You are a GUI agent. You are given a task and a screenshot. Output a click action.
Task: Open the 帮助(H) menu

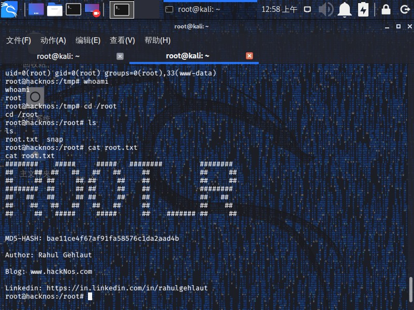point(157,40)
